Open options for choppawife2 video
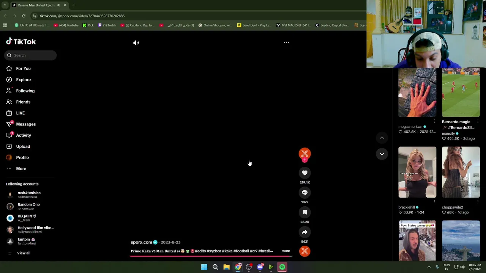Viewport: 486px width, 273px height. tap(478, 202)
